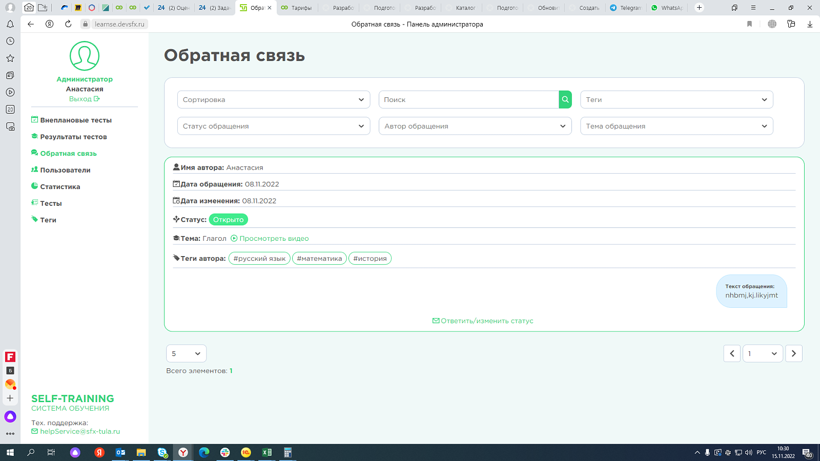Switch to the Каталог tab
This screenshot has width=820, height=461.
coord(461,8)
